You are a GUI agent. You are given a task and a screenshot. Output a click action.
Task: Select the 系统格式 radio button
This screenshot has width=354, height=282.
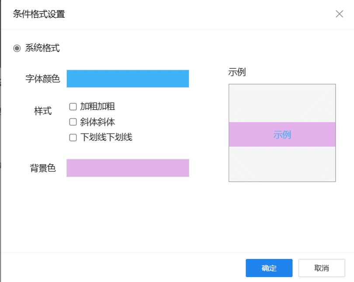(17, 48)
